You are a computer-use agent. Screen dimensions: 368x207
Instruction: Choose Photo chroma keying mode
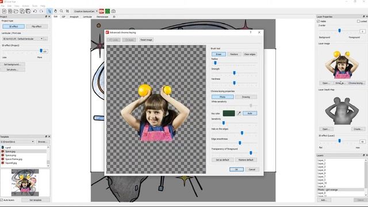223,97
